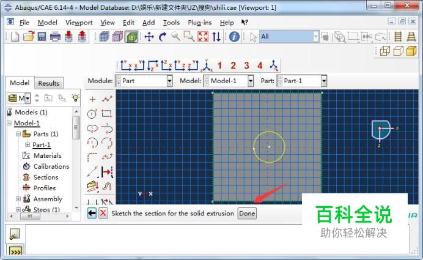Open the Query information tool
Viewport: 423px width, 260px height.
[x=234, y=37]
